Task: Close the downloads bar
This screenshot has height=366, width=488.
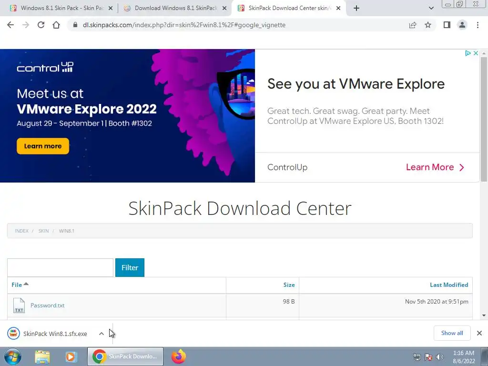Action: 479,333
